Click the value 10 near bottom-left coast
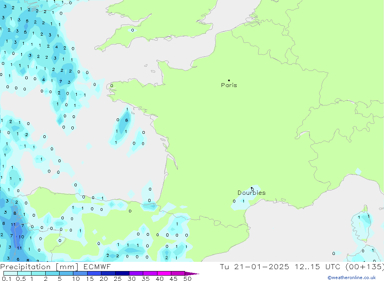This screenshot has height=281, width=384. [21, 237]
